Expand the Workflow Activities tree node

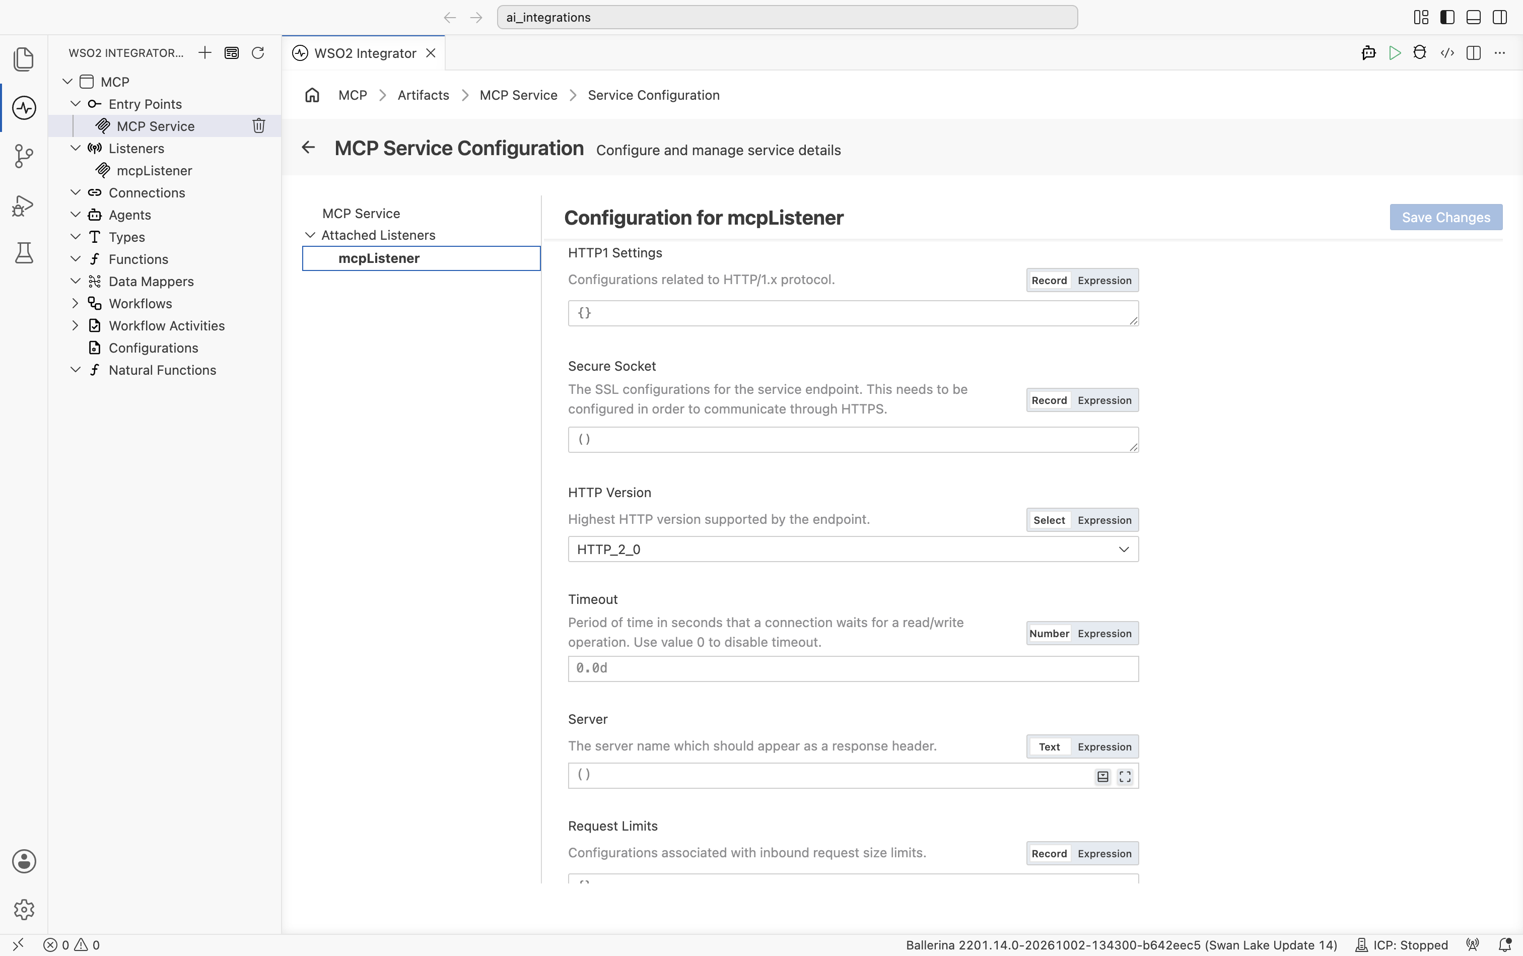(x=75, y=325)
